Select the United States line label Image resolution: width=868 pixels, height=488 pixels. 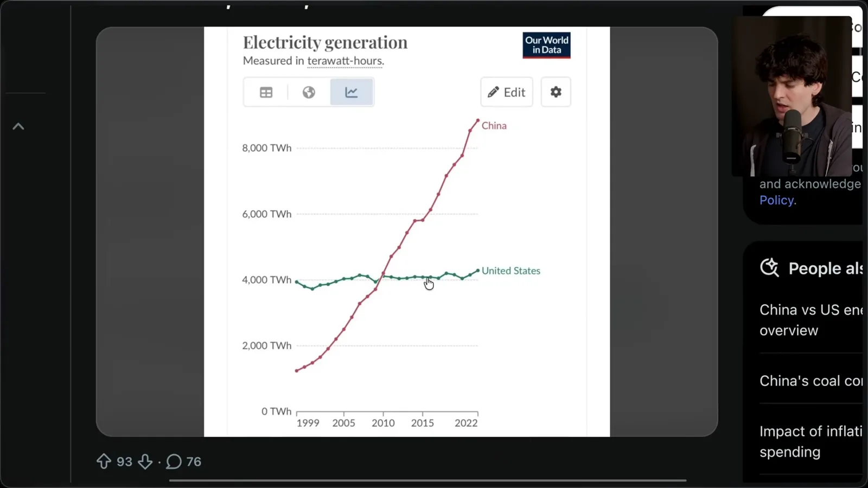pyautogui.click(x=510, y=271)
